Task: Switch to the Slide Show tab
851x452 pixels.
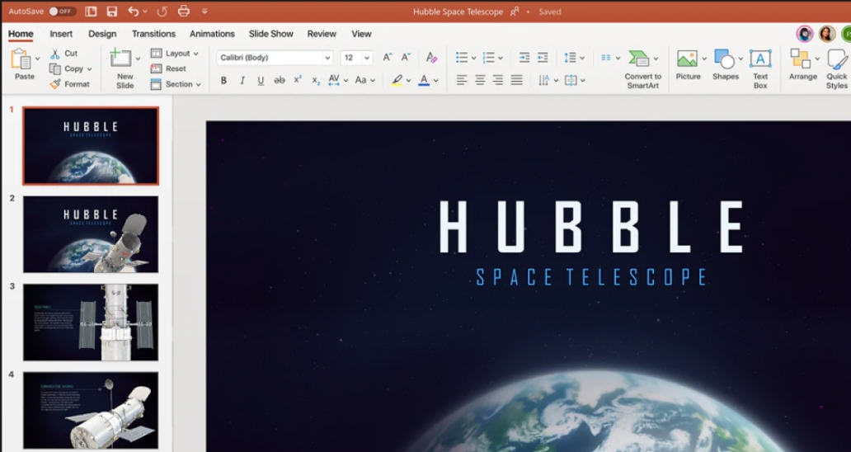Action: tap(270, 34)
